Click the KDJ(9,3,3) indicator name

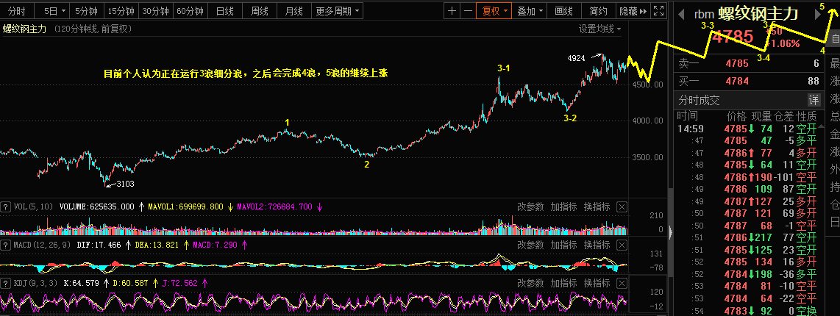coord(36,282)
